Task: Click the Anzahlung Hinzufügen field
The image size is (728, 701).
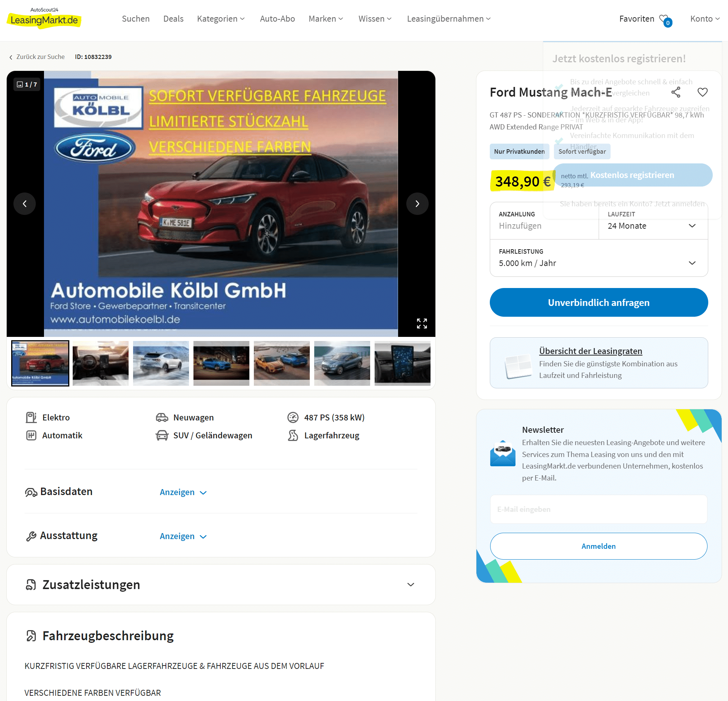Action: click(x=544, y=220)
